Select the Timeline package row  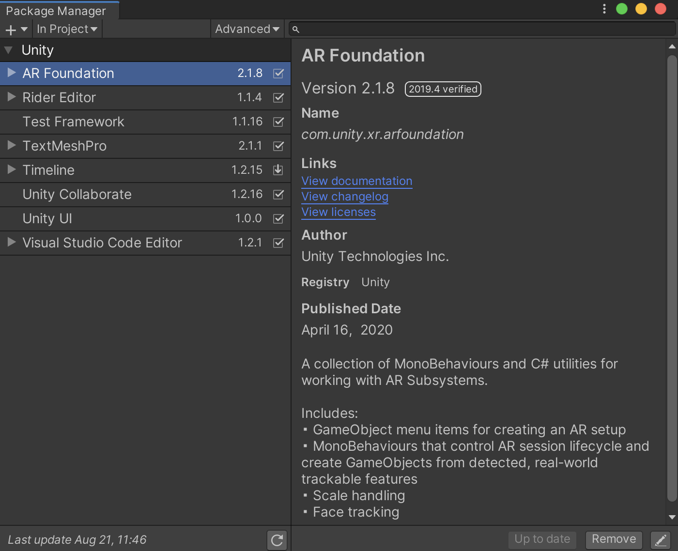(x=145, y=170)
